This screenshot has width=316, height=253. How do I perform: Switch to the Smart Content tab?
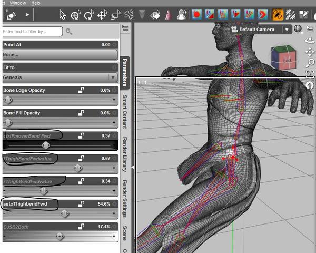(125, 112)
